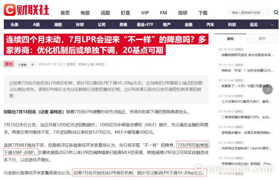Screen dimensions: 279x180
Task: Select 公司 in the category bar
Action: click(101, 25)
